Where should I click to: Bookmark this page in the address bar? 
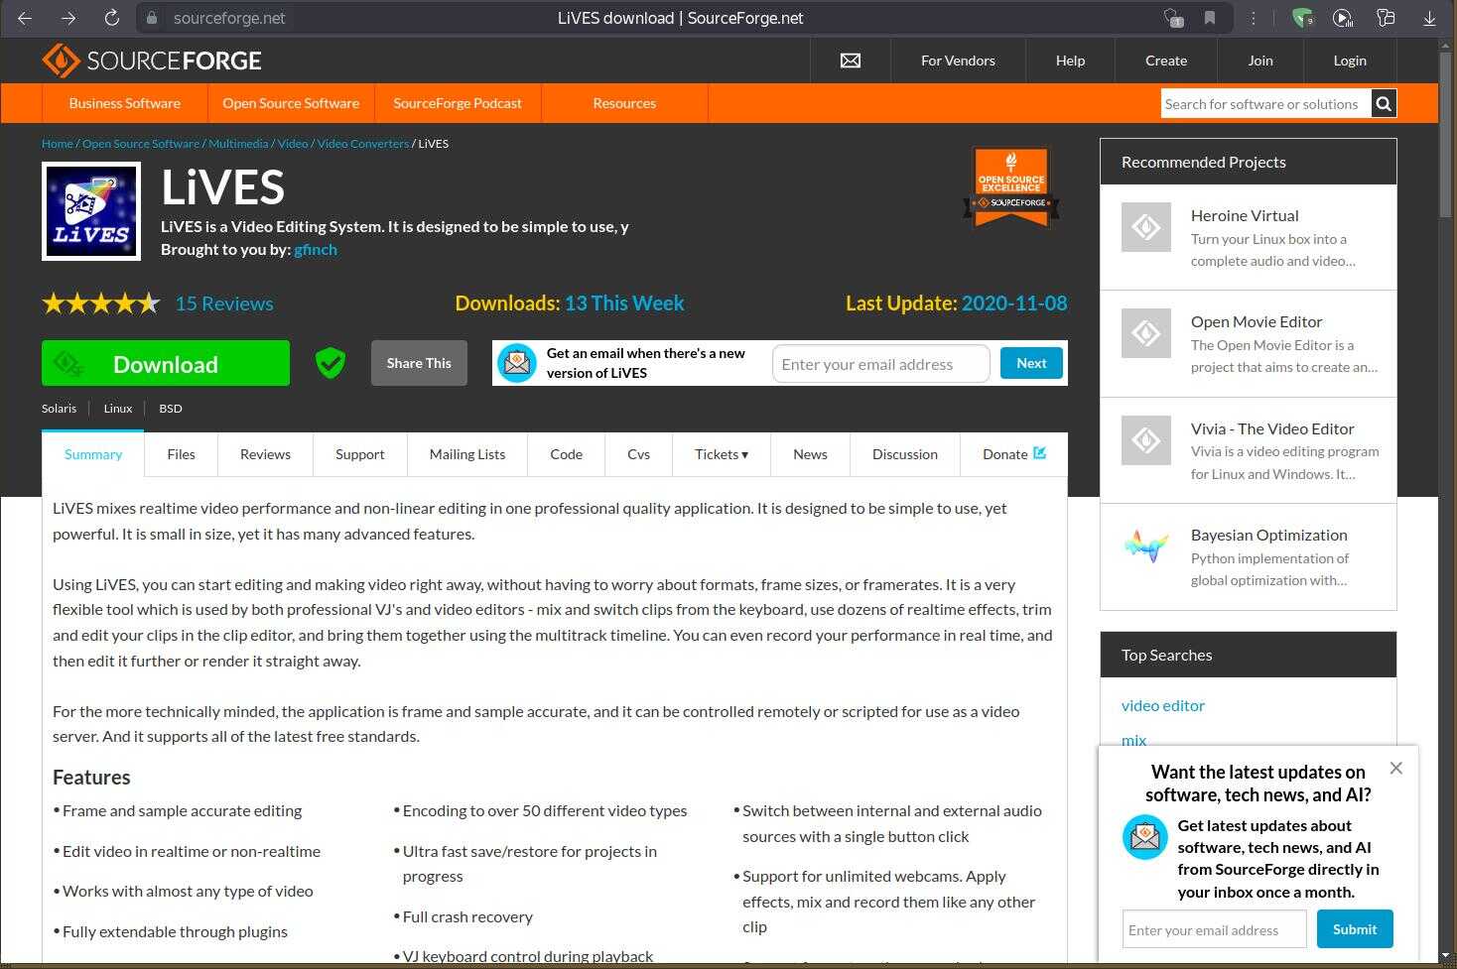tap(1210, 18)
